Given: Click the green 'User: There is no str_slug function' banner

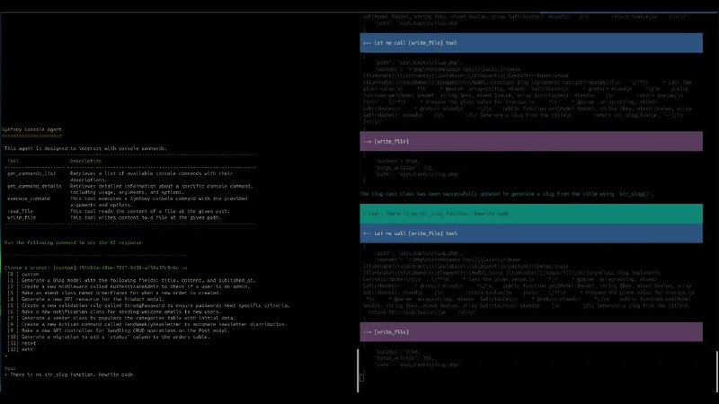Looking at the screenshot, I should point(531,214).
